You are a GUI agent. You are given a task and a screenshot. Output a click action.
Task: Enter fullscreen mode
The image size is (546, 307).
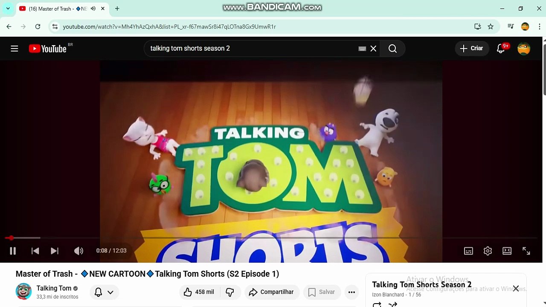coord(526,251)
